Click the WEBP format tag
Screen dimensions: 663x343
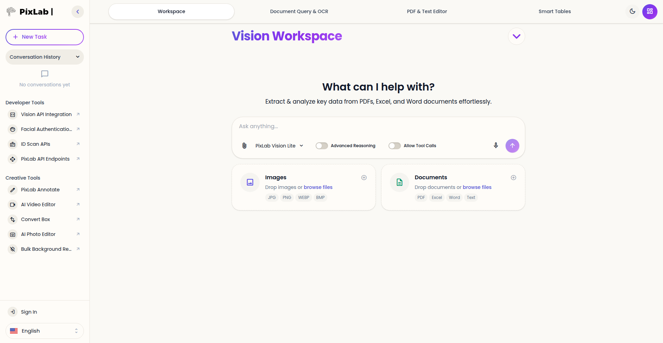click(x=304, y=198)
